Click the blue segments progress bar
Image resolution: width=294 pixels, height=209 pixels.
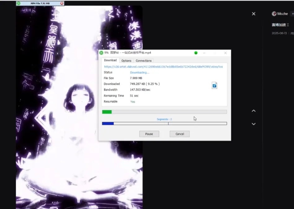(108, 123)
